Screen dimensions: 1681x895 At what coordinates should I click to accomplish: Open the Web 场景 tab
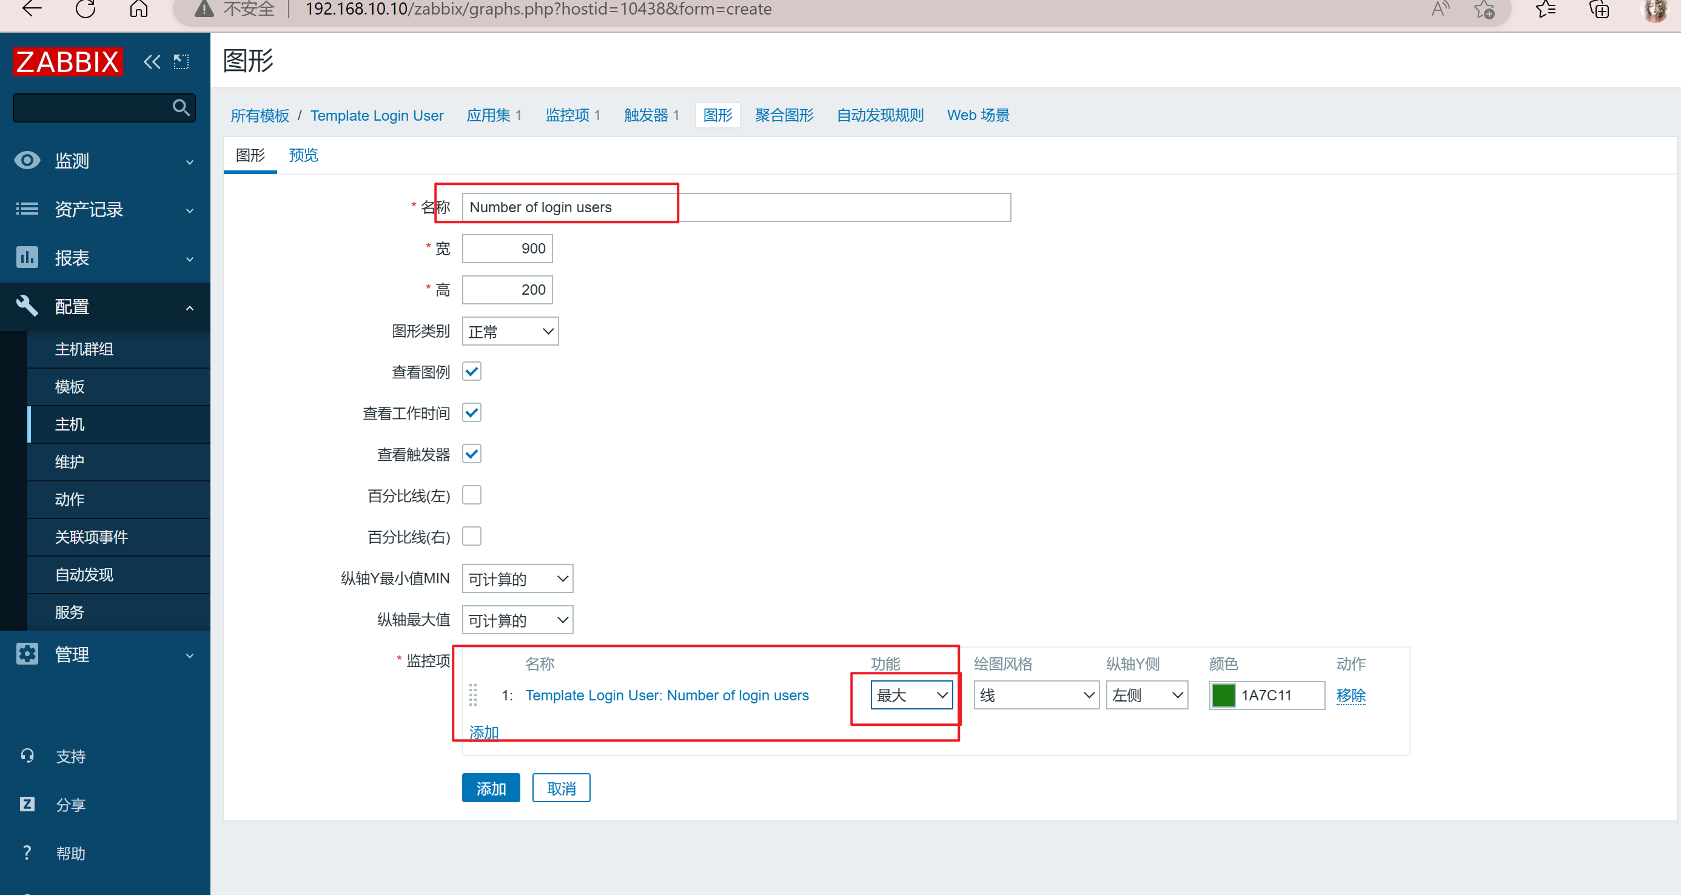coord(978,115)
